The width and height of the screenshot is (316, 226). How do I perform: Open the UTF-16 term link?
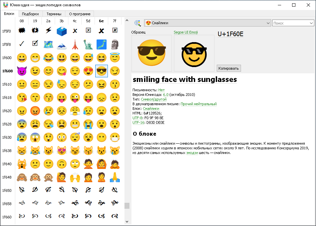tap(138, 122)
